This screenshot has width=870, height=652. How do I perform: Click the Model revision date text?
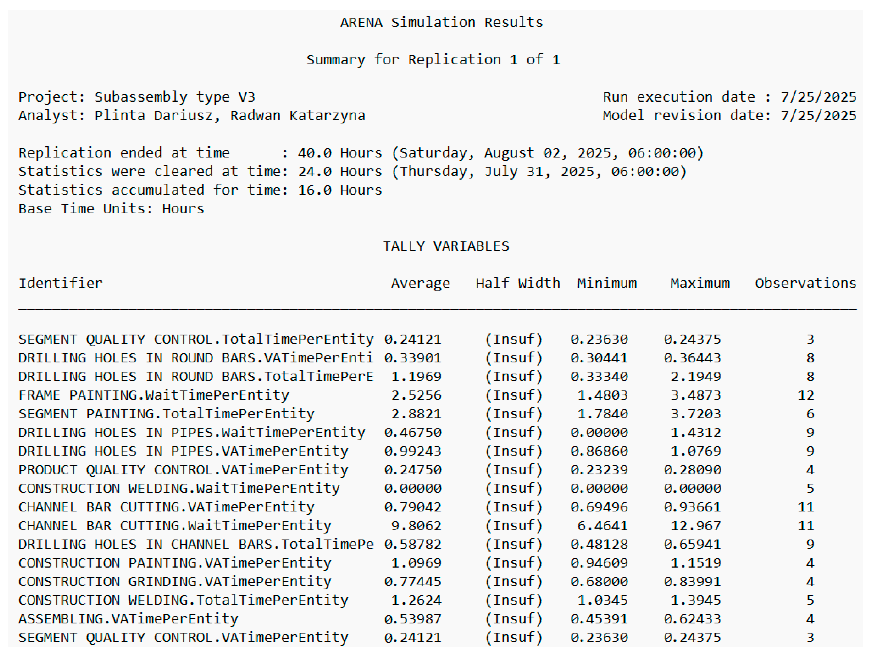click(729, 116)
